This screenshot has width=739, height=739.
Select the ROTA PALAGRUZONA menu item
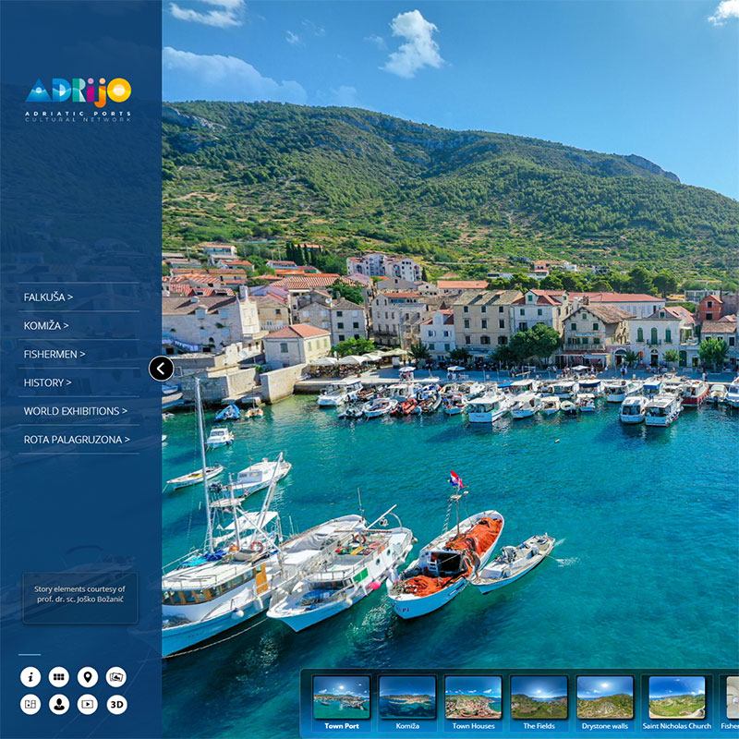point(77,440)
